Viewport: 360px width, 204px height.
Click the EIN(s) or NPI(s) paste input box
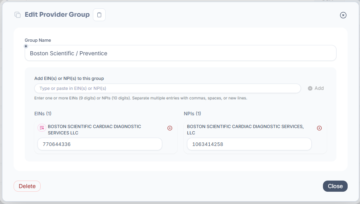(167, 88)
